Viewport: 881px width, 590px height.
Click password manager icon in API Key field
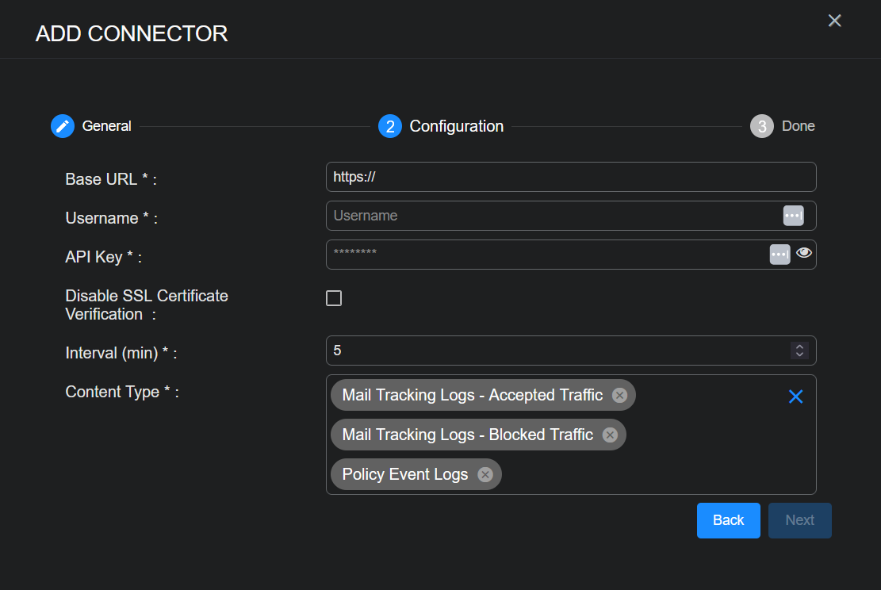click(779, 255)
